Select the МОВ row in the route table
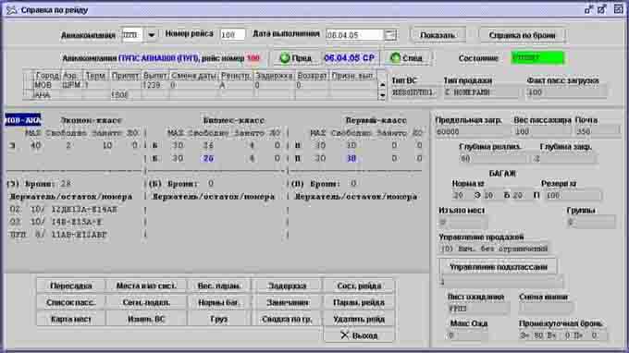The image size is (629, 353). pos(201,85)
